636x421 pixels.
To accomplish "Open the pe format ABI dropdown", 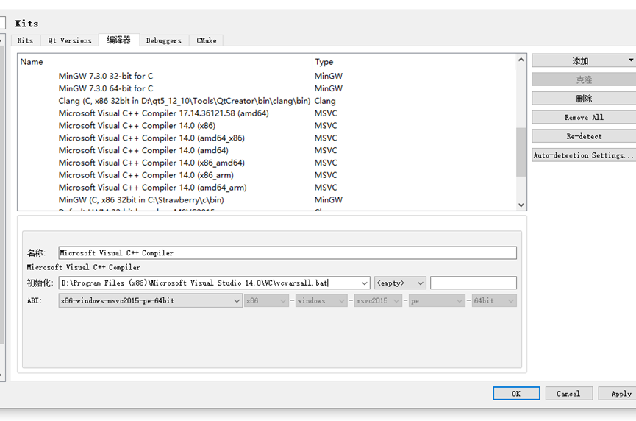I will [437, 301].
